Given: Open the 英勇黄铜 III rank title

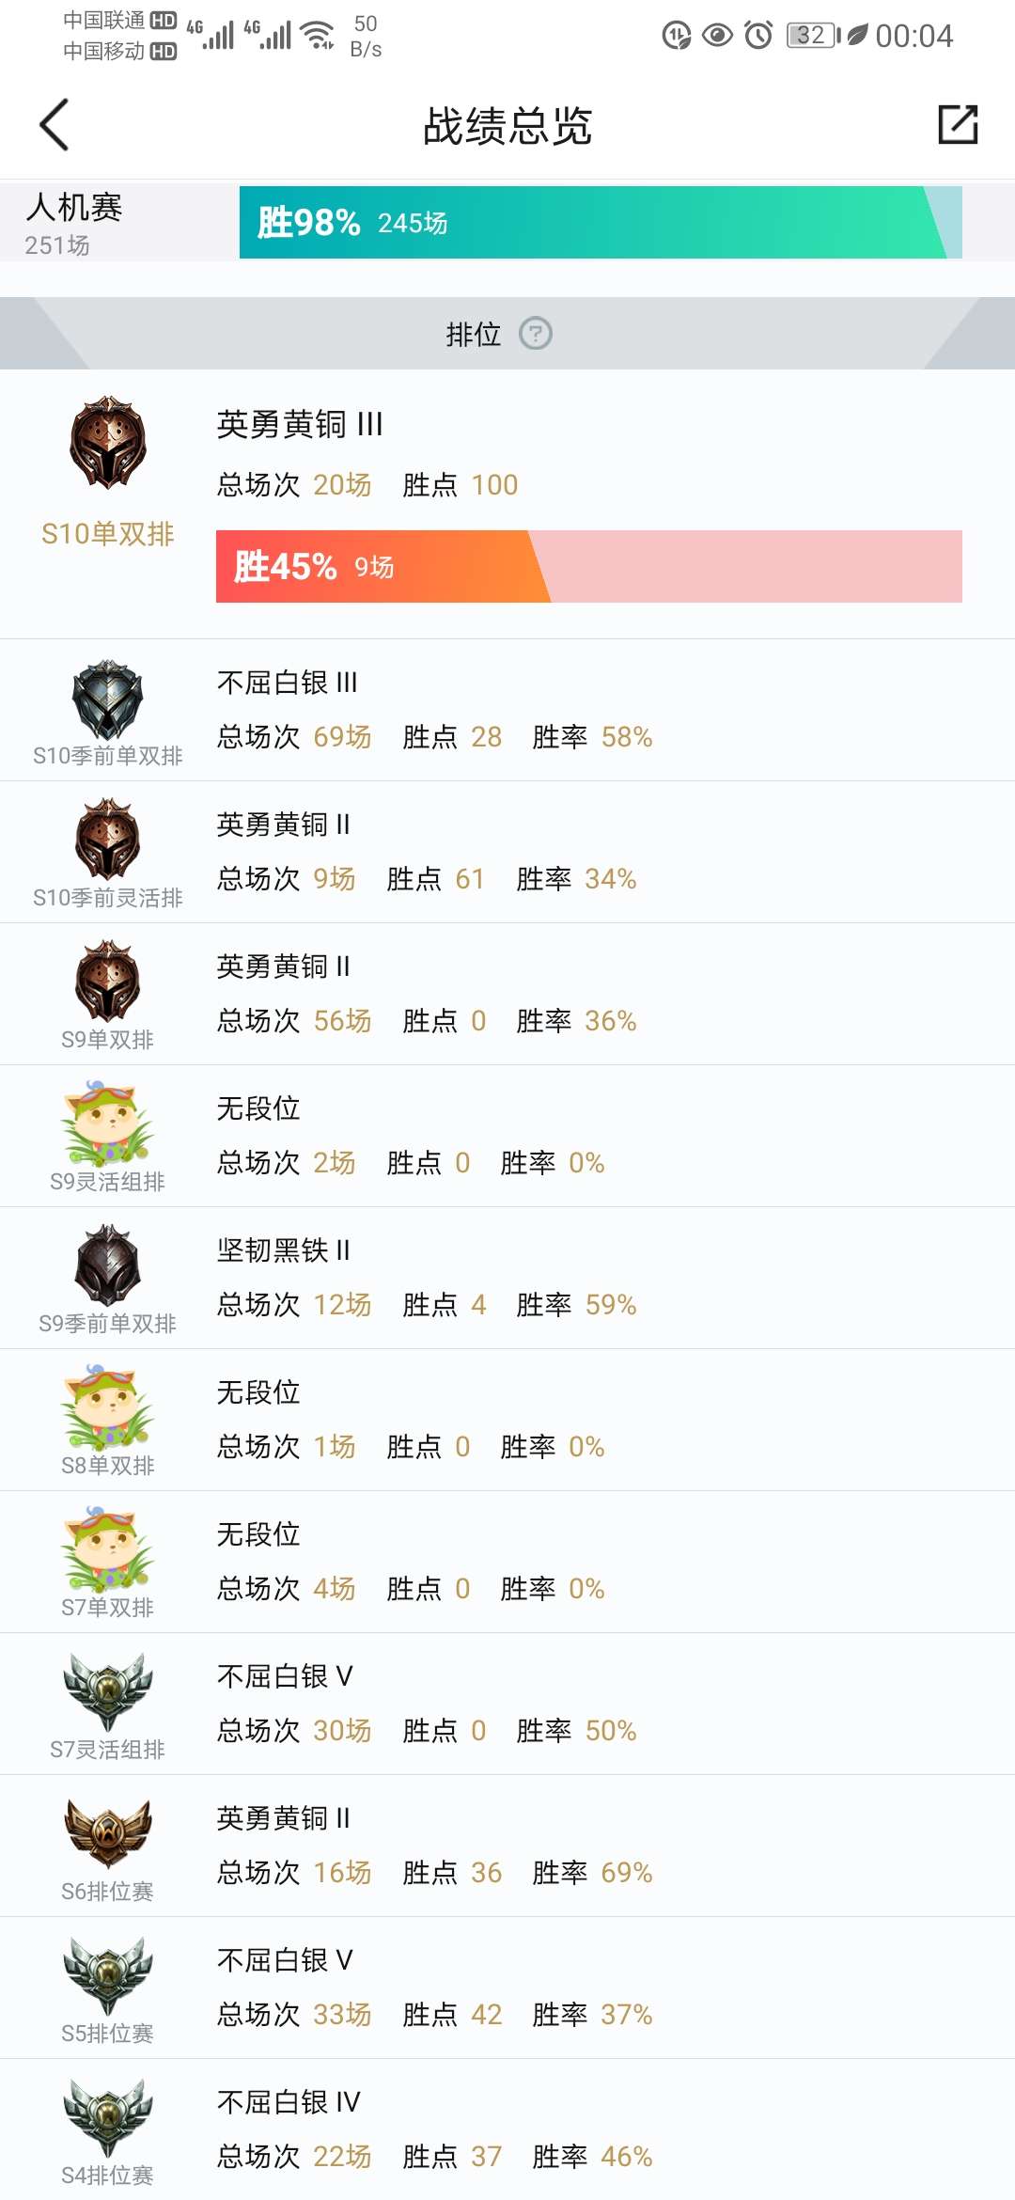Looking at the screenshot, I should tap(300, 425).
